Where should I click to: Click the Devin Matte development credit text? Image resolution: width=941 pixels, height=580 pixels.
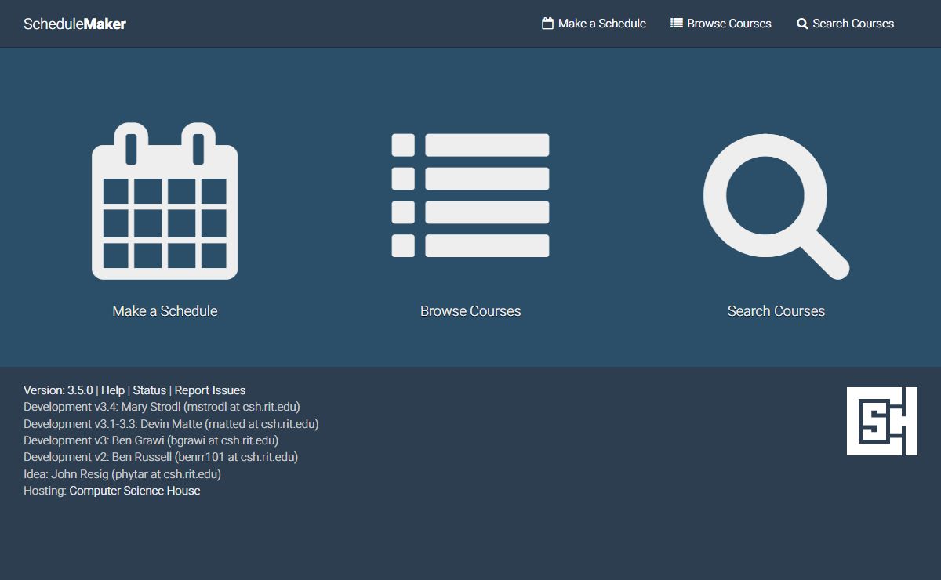(171, 424)
